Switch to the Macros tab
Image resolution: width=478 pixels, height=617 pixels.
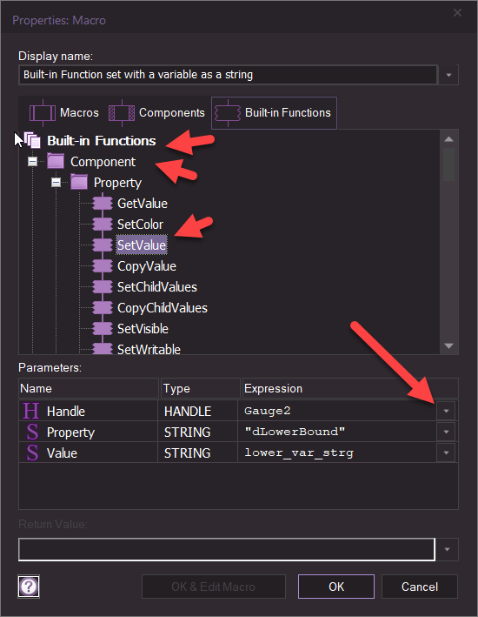click(x=64, y=113)
